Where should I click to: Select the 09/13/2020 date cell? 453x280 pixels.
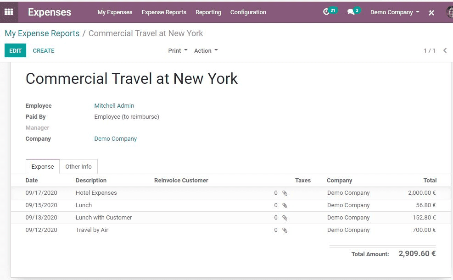click(41, 217)
